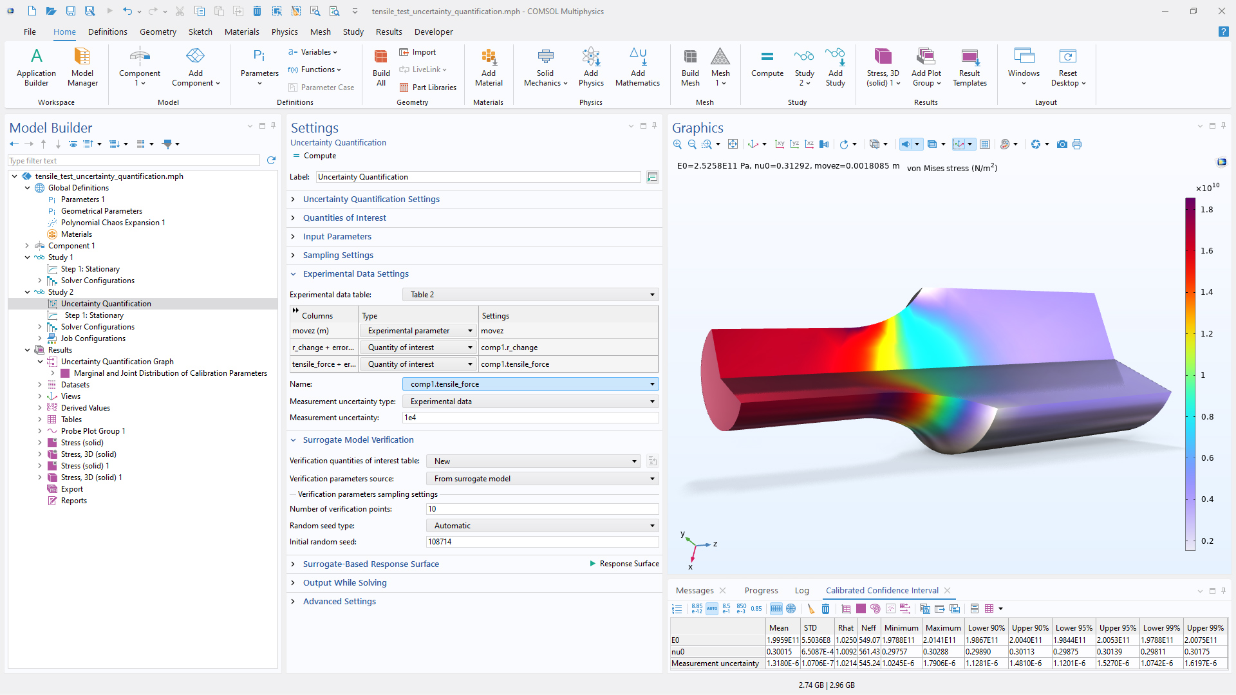Click Zoom Extents icon in Graphics toolbar
The image size is (1236, 695).
coord(733,144)
